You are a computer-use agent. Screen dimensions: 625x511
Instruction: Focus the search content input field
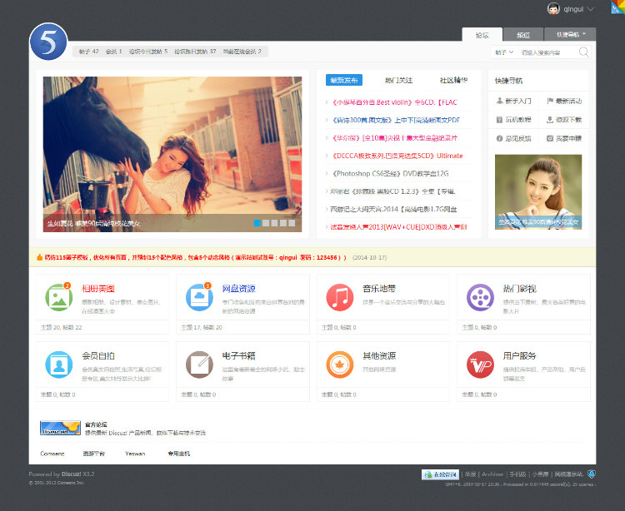pyautogui.click(x=547, y=52)
